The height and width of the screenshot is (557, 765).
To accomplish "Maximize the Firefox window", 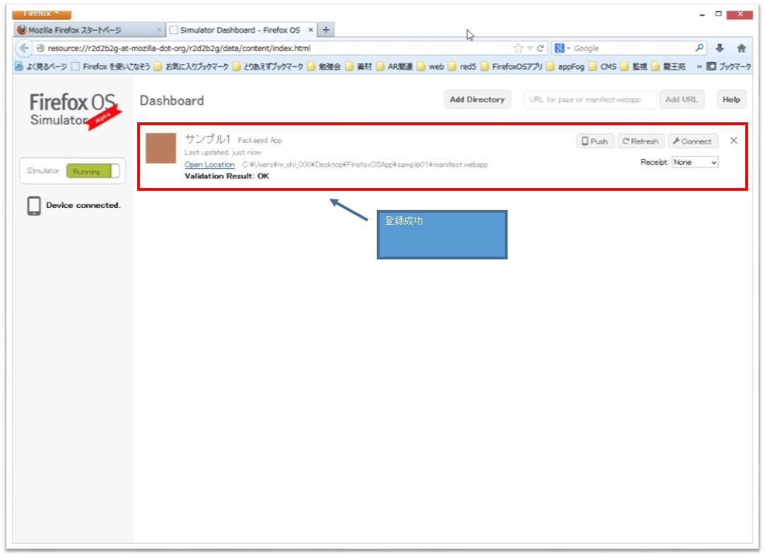I will click(x=718, y=13).
